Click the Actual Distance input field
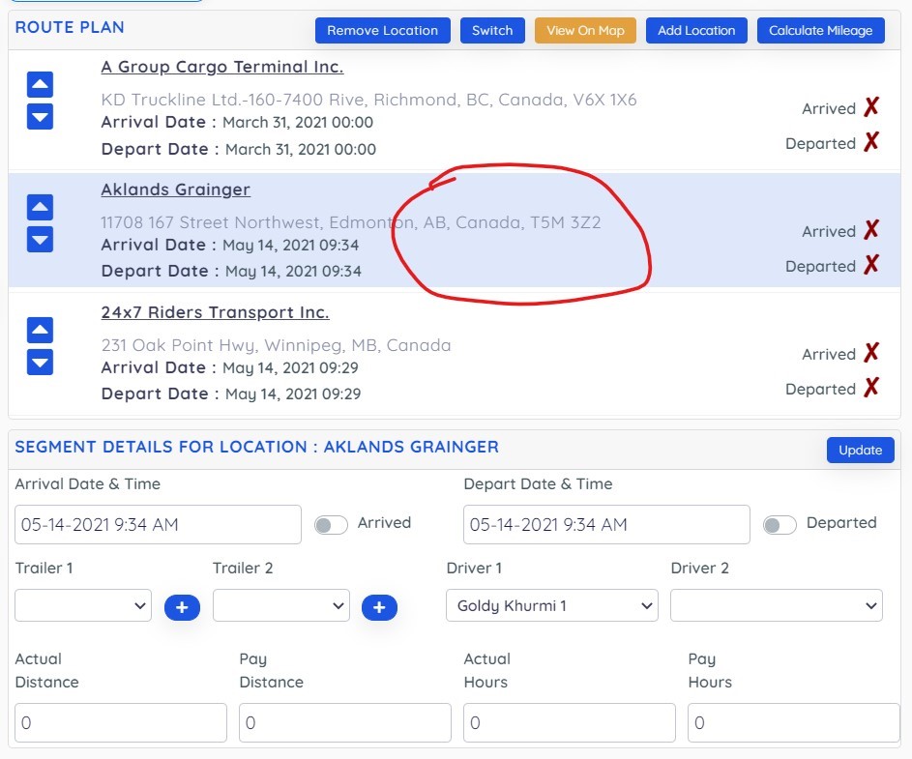Screen dimensions: 912x759 (x=121, y=722)
